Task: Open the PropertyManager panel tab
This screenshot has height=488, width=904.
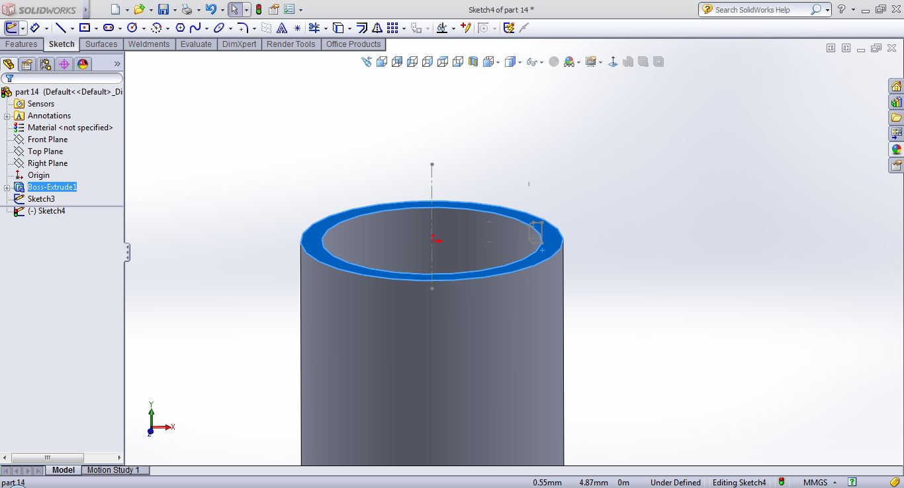Action: pyautogui.click(x=26, y=64)
